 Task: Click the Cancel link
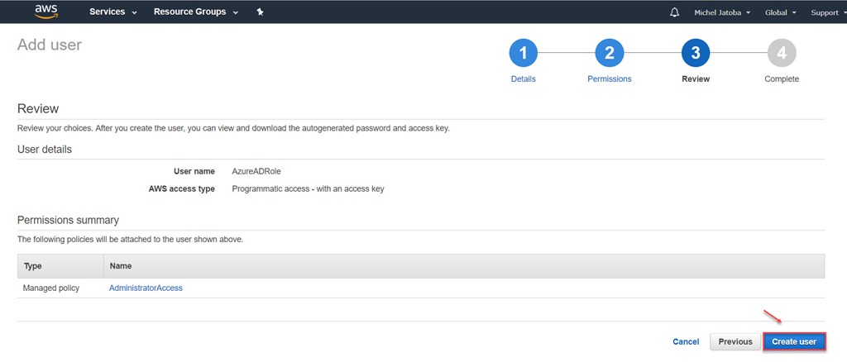[x=686, y=341]
